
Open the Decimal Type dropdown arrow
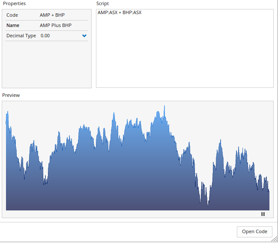84,36
